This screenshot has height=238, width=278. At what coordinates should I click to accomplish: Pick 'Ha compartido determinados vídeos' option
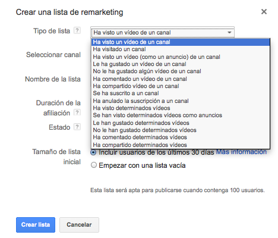[x=181, y=145]
